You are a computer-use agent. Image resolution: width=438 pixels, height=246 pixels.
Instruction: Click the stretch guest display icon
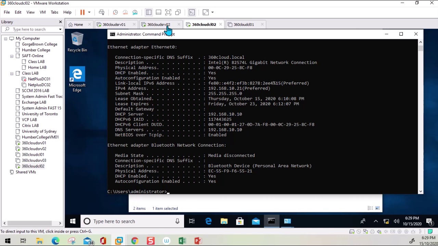coord(206,12)
